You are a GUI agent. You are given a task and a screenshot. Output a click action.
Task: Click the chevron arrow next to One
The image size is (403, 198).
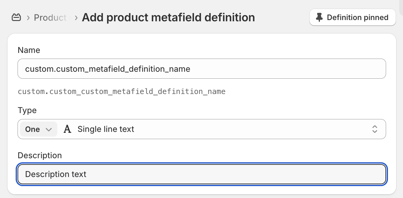click(x=49, y=129)
